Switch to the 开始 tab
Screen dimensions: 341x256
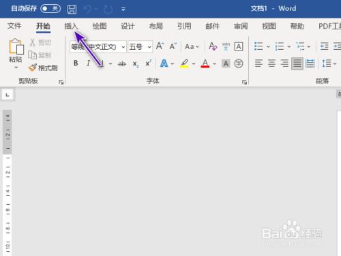43,26
